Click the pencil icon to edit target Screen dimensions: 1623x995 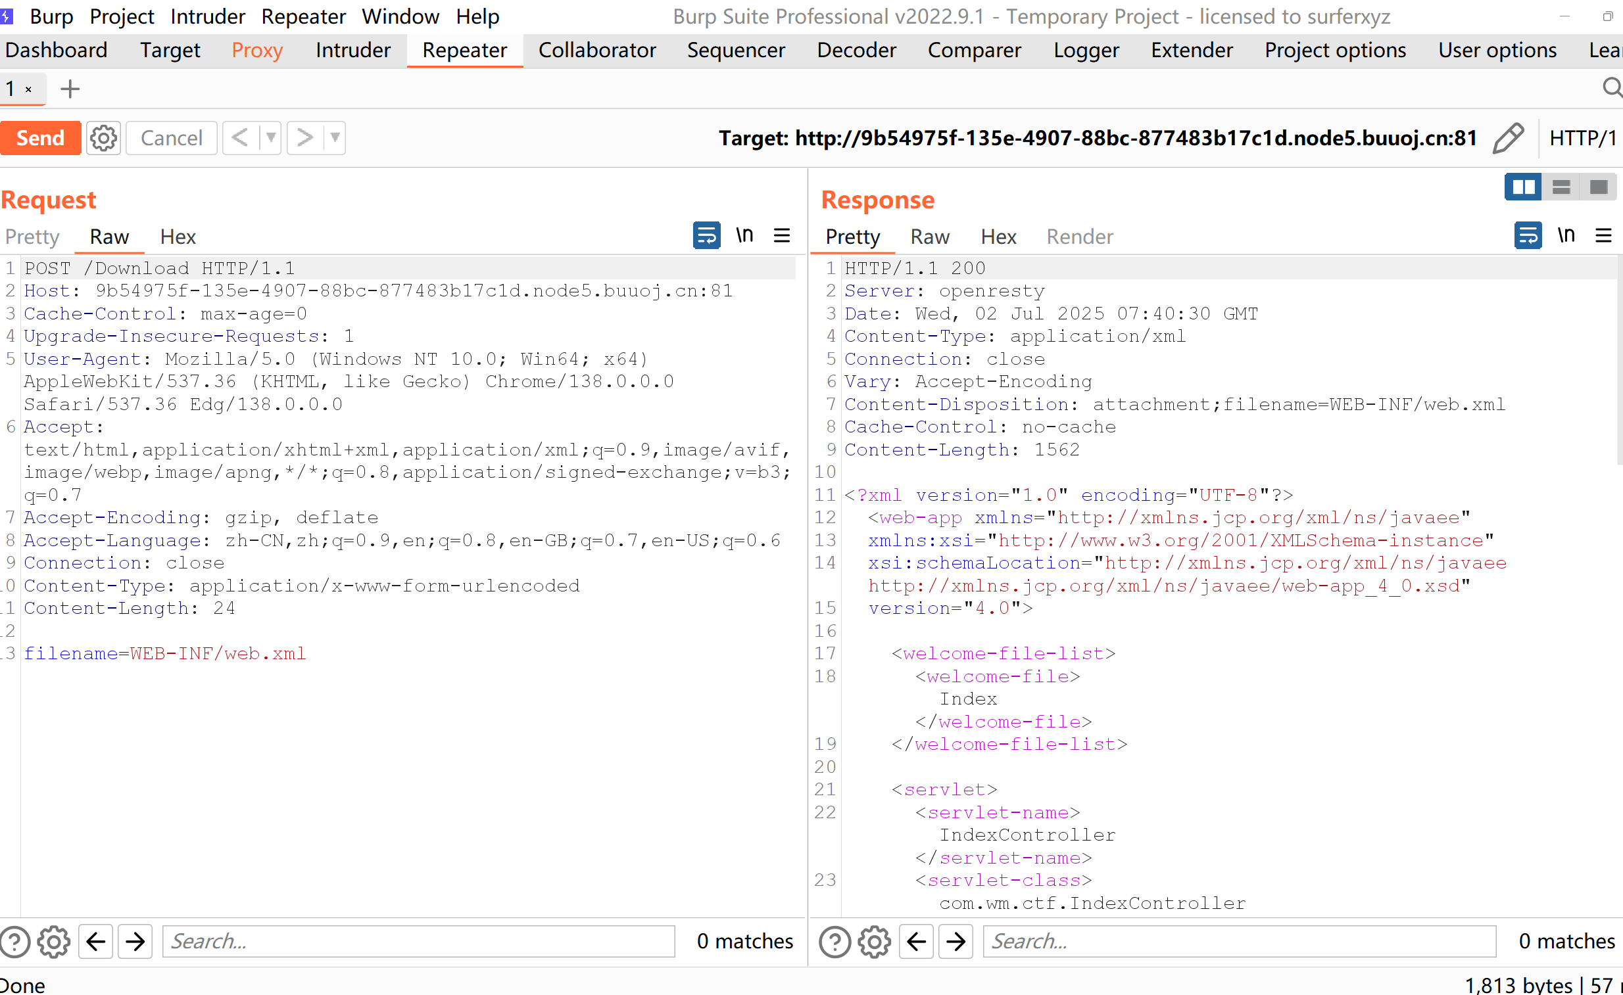click(x=1508, y=138)
